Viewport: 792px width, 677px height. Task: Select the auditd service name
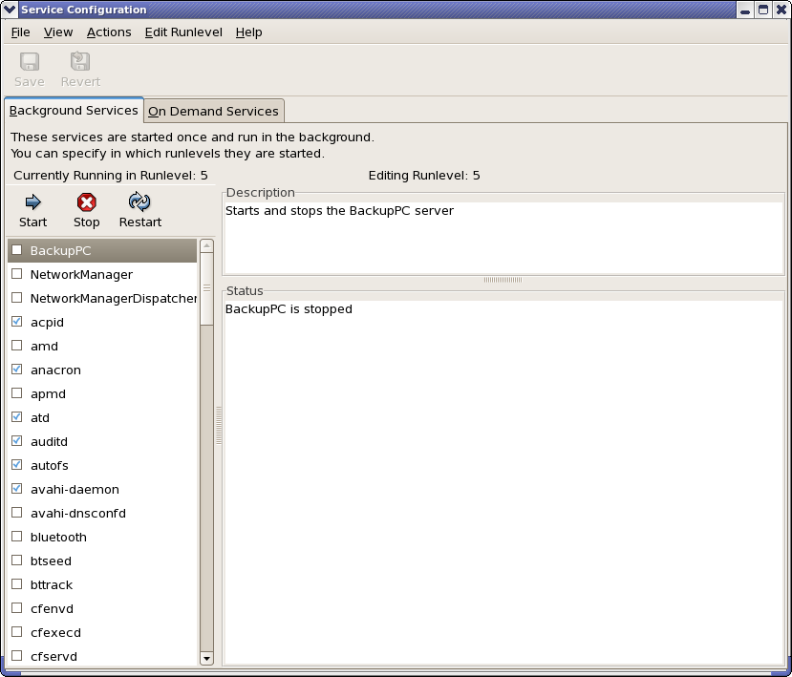click(x=49, y=442)
